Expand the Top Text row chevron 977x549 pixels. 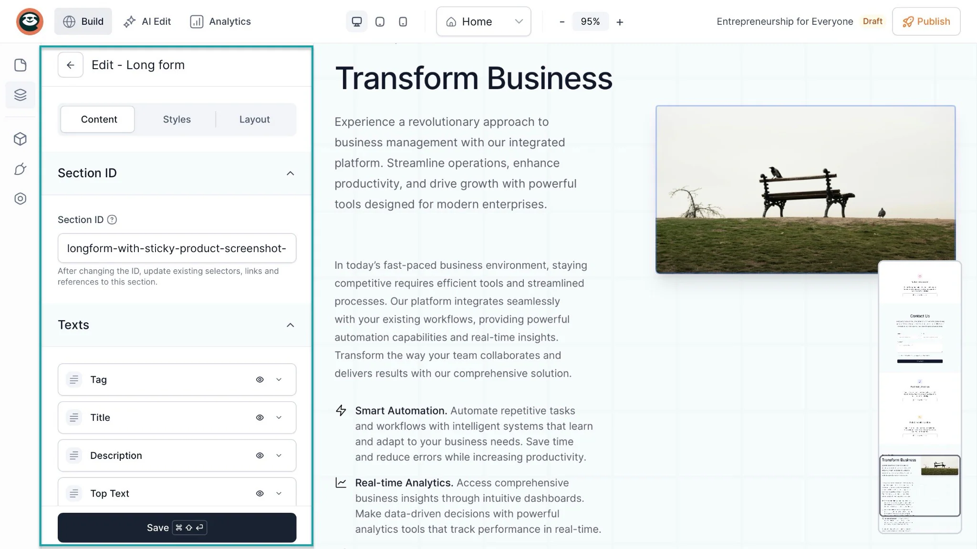279,493
